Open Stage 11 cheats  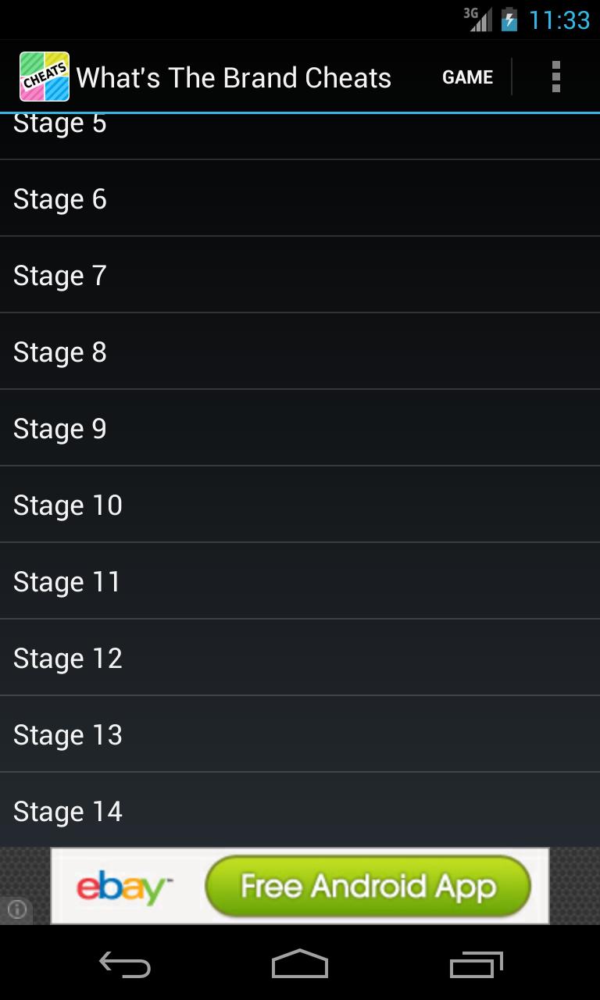coord(300,582)
